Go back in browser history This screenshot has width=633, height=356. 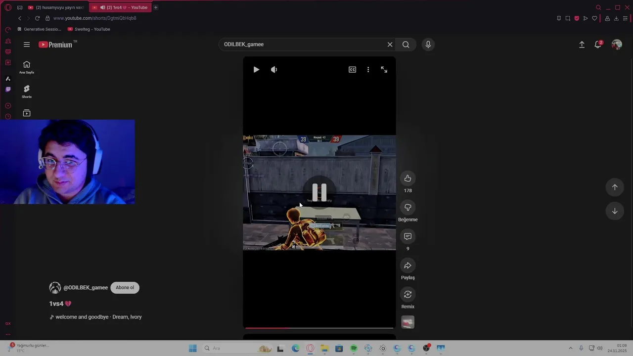pyautogui.click(x=20, y=18)
